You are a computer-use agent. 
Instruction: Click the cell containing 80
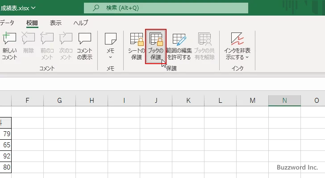(6, 167)
